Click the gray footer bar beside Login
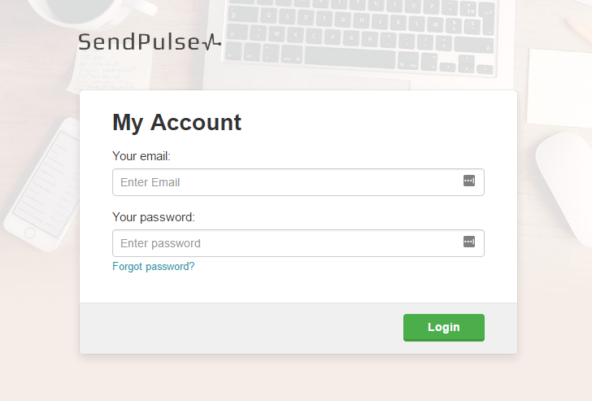592x401 pixels. pyautogui.click(x=244, y=328)
